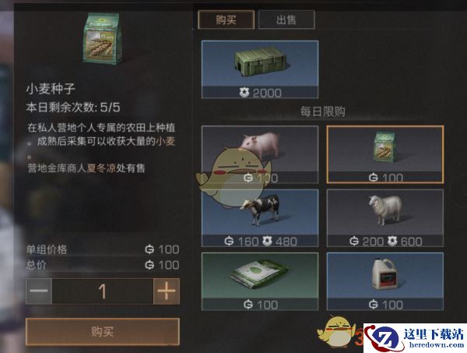The image size is (467, 353).
Task: Select the wheat seed bag in shop grid
Action: (x=385, y=154)
